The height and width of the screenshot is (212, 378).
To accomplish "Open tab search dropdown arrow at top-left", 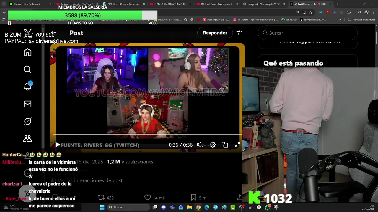I will (x=4, y=4).
